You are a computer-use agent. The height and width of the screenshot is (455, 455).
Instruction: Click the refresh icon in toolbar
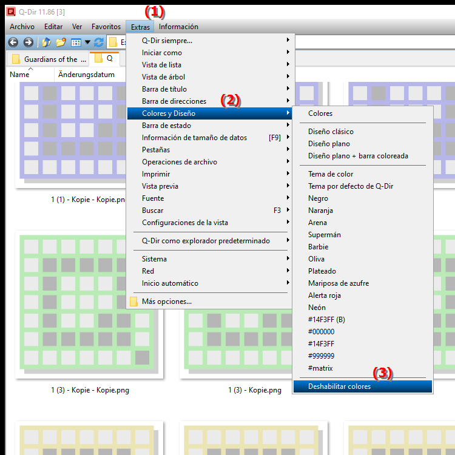click(x=99, y=42)
